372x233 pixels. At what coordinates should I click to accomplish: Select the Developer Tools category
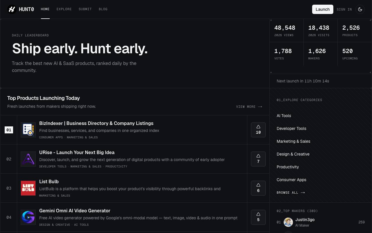tap(291, 128)
